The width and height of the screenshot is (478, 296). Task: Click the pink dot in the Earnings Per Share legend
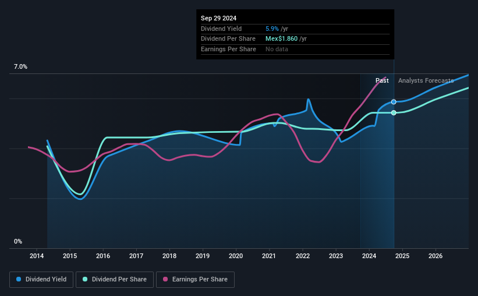pos(165,279)
